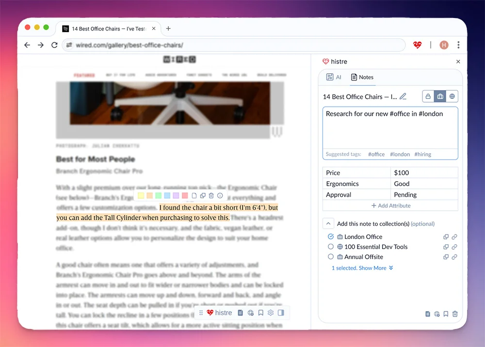Set note visibility to team briefcase
This screenshot has width=485, height=347.
pos(440,96)
